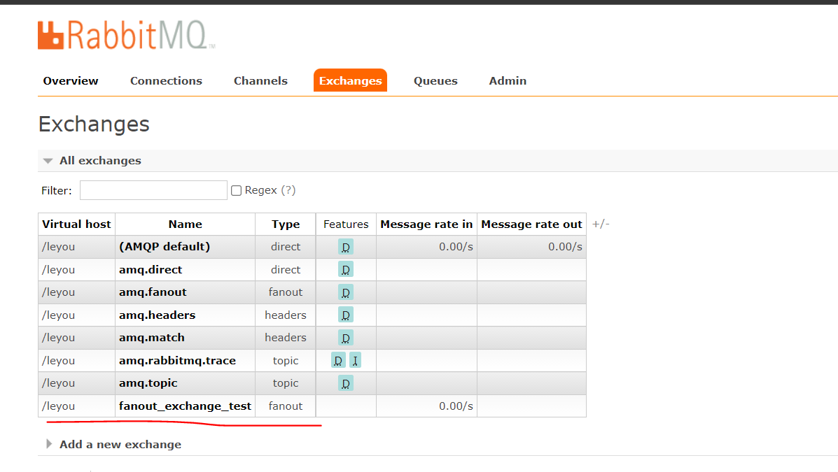Image resolution: width=838 pixels, height=472 pixels.
Task: Focus the Filter input field
Action: pos(153,190)
